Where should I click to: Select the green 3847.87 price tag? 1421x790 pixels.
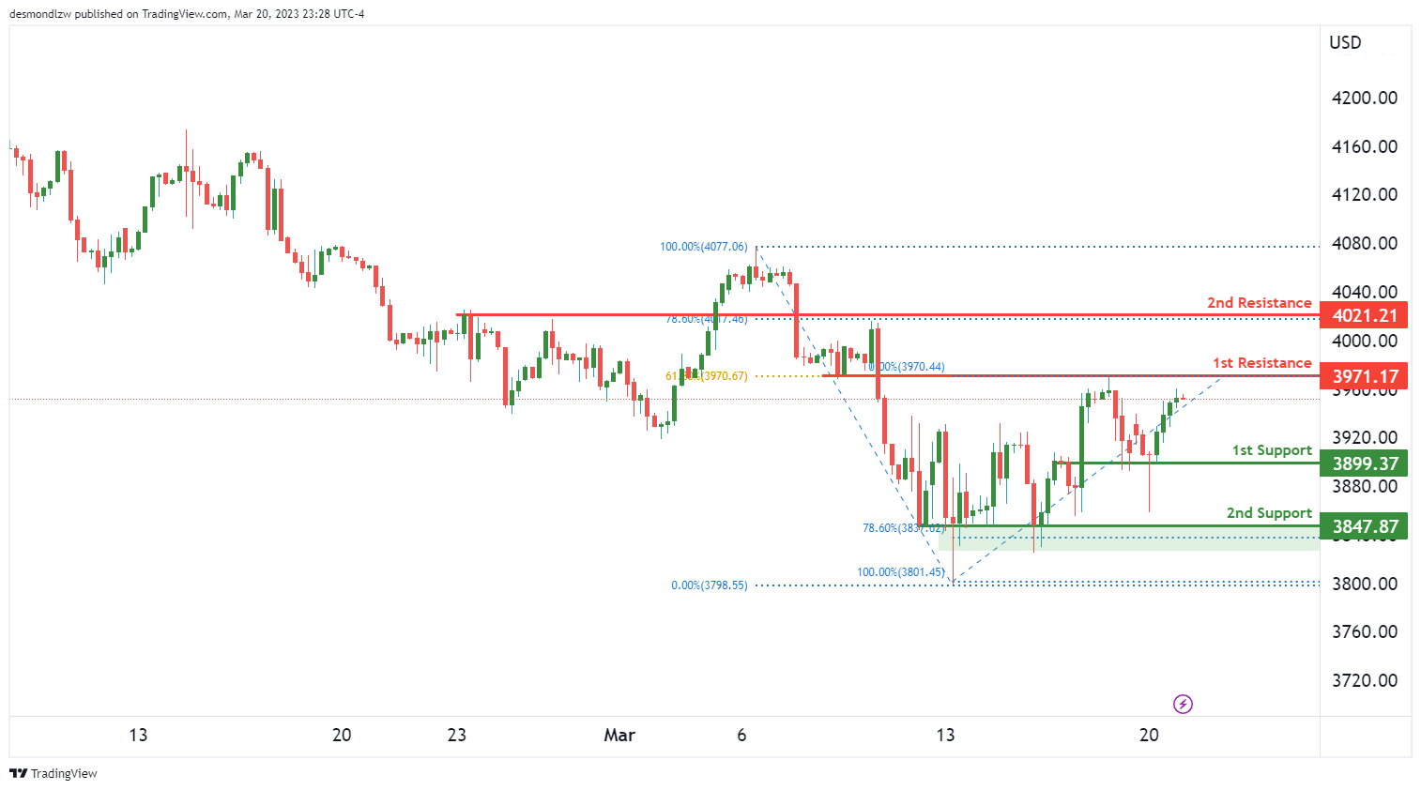[x=1364, y=526]
